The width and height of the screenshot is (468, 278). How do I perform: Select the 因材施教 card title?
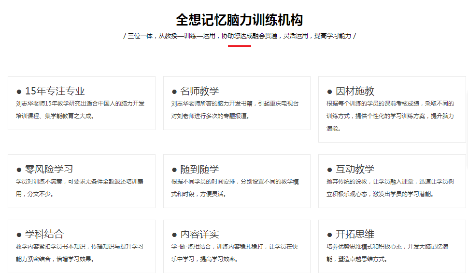355,91
